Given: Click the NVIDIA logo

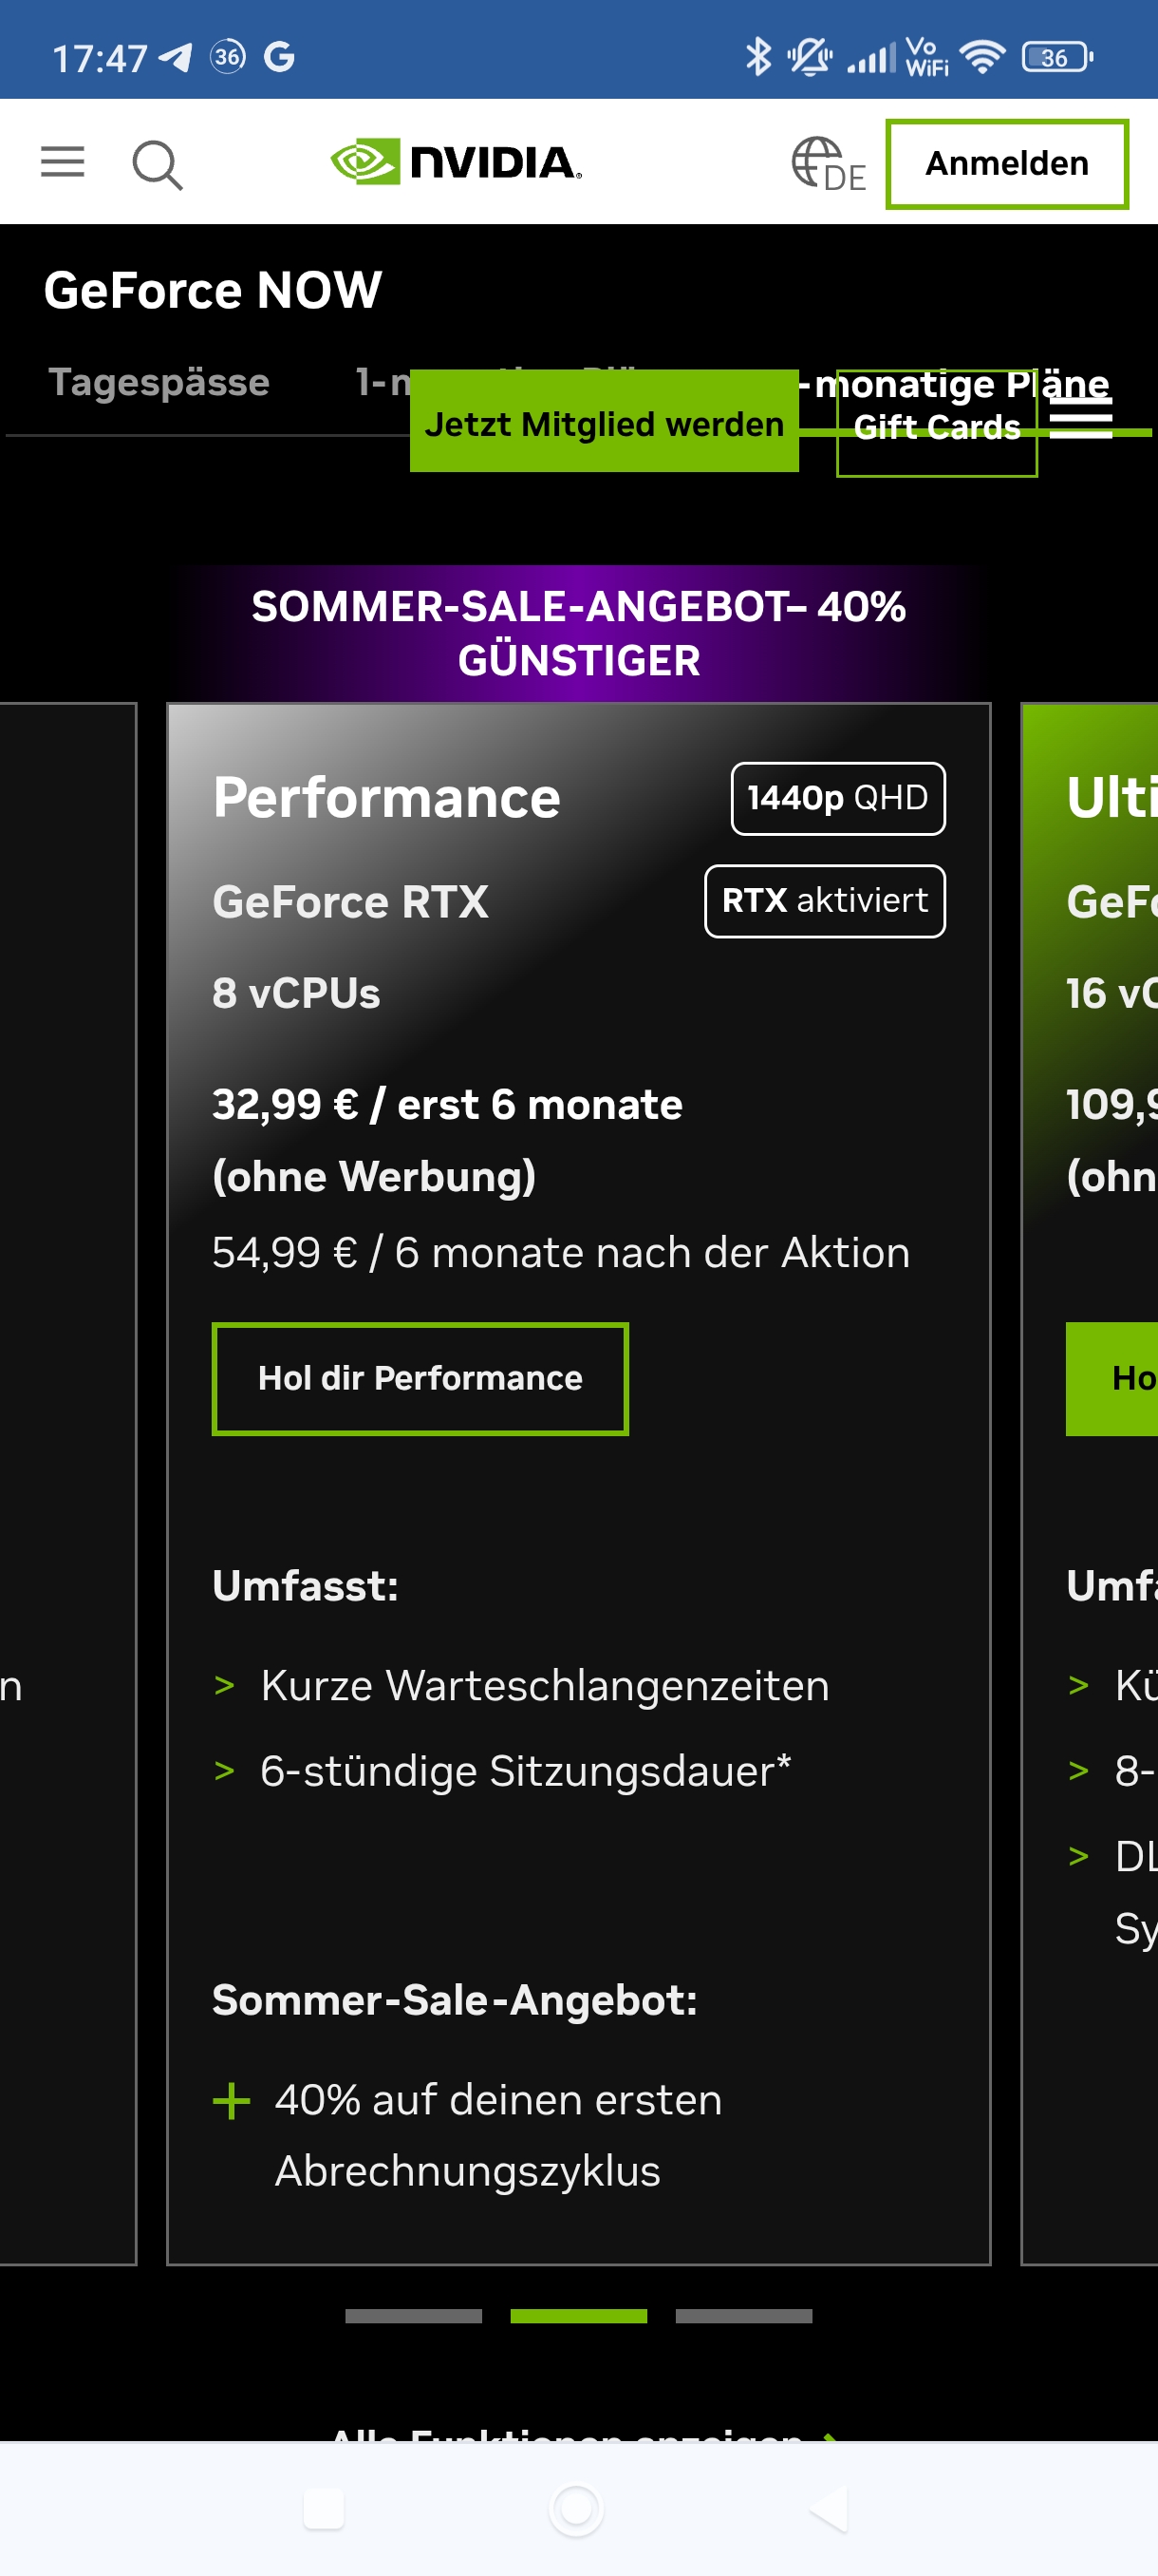Looking at the screenshot, I should 457,162.
